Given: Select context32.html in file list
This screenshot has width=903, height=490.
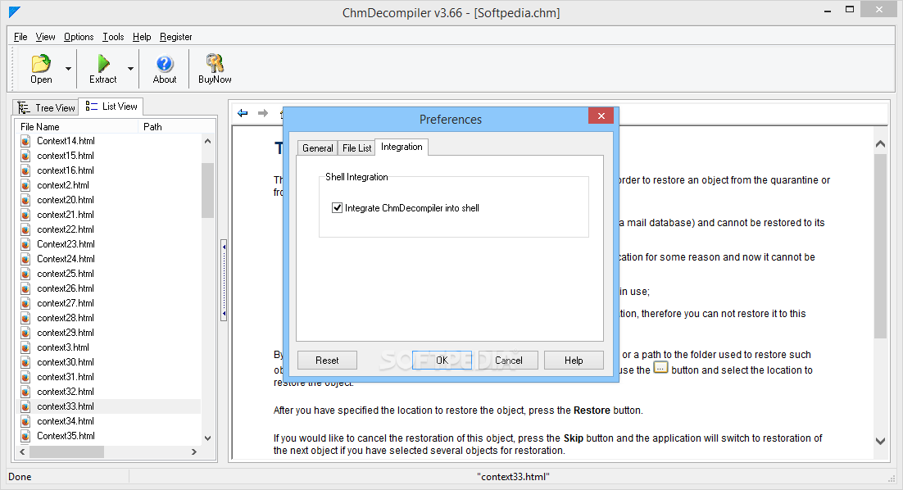Looking at the screenshot, I should click(66, 392).
